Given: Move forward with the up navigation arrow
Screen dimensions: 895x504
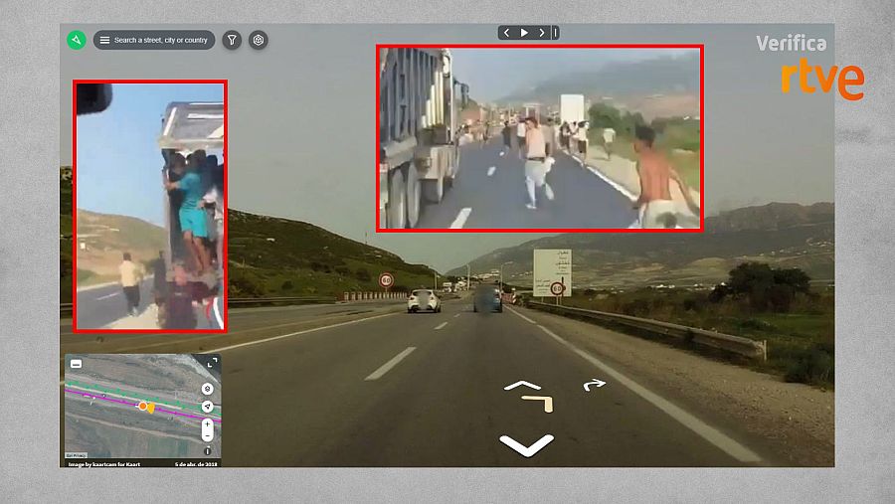Looking at the screenshot, I should 522,386.
